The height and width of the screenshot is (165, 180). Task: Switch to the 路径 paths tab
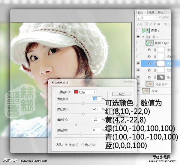(x=160, y=12)
